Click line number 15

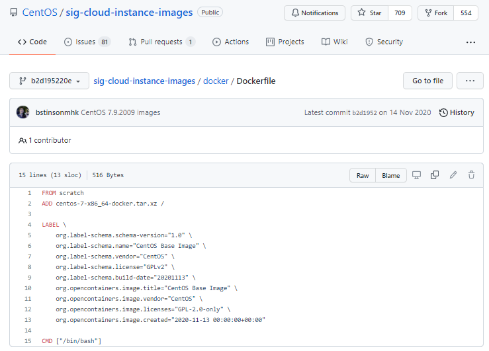tap(28, 341)
